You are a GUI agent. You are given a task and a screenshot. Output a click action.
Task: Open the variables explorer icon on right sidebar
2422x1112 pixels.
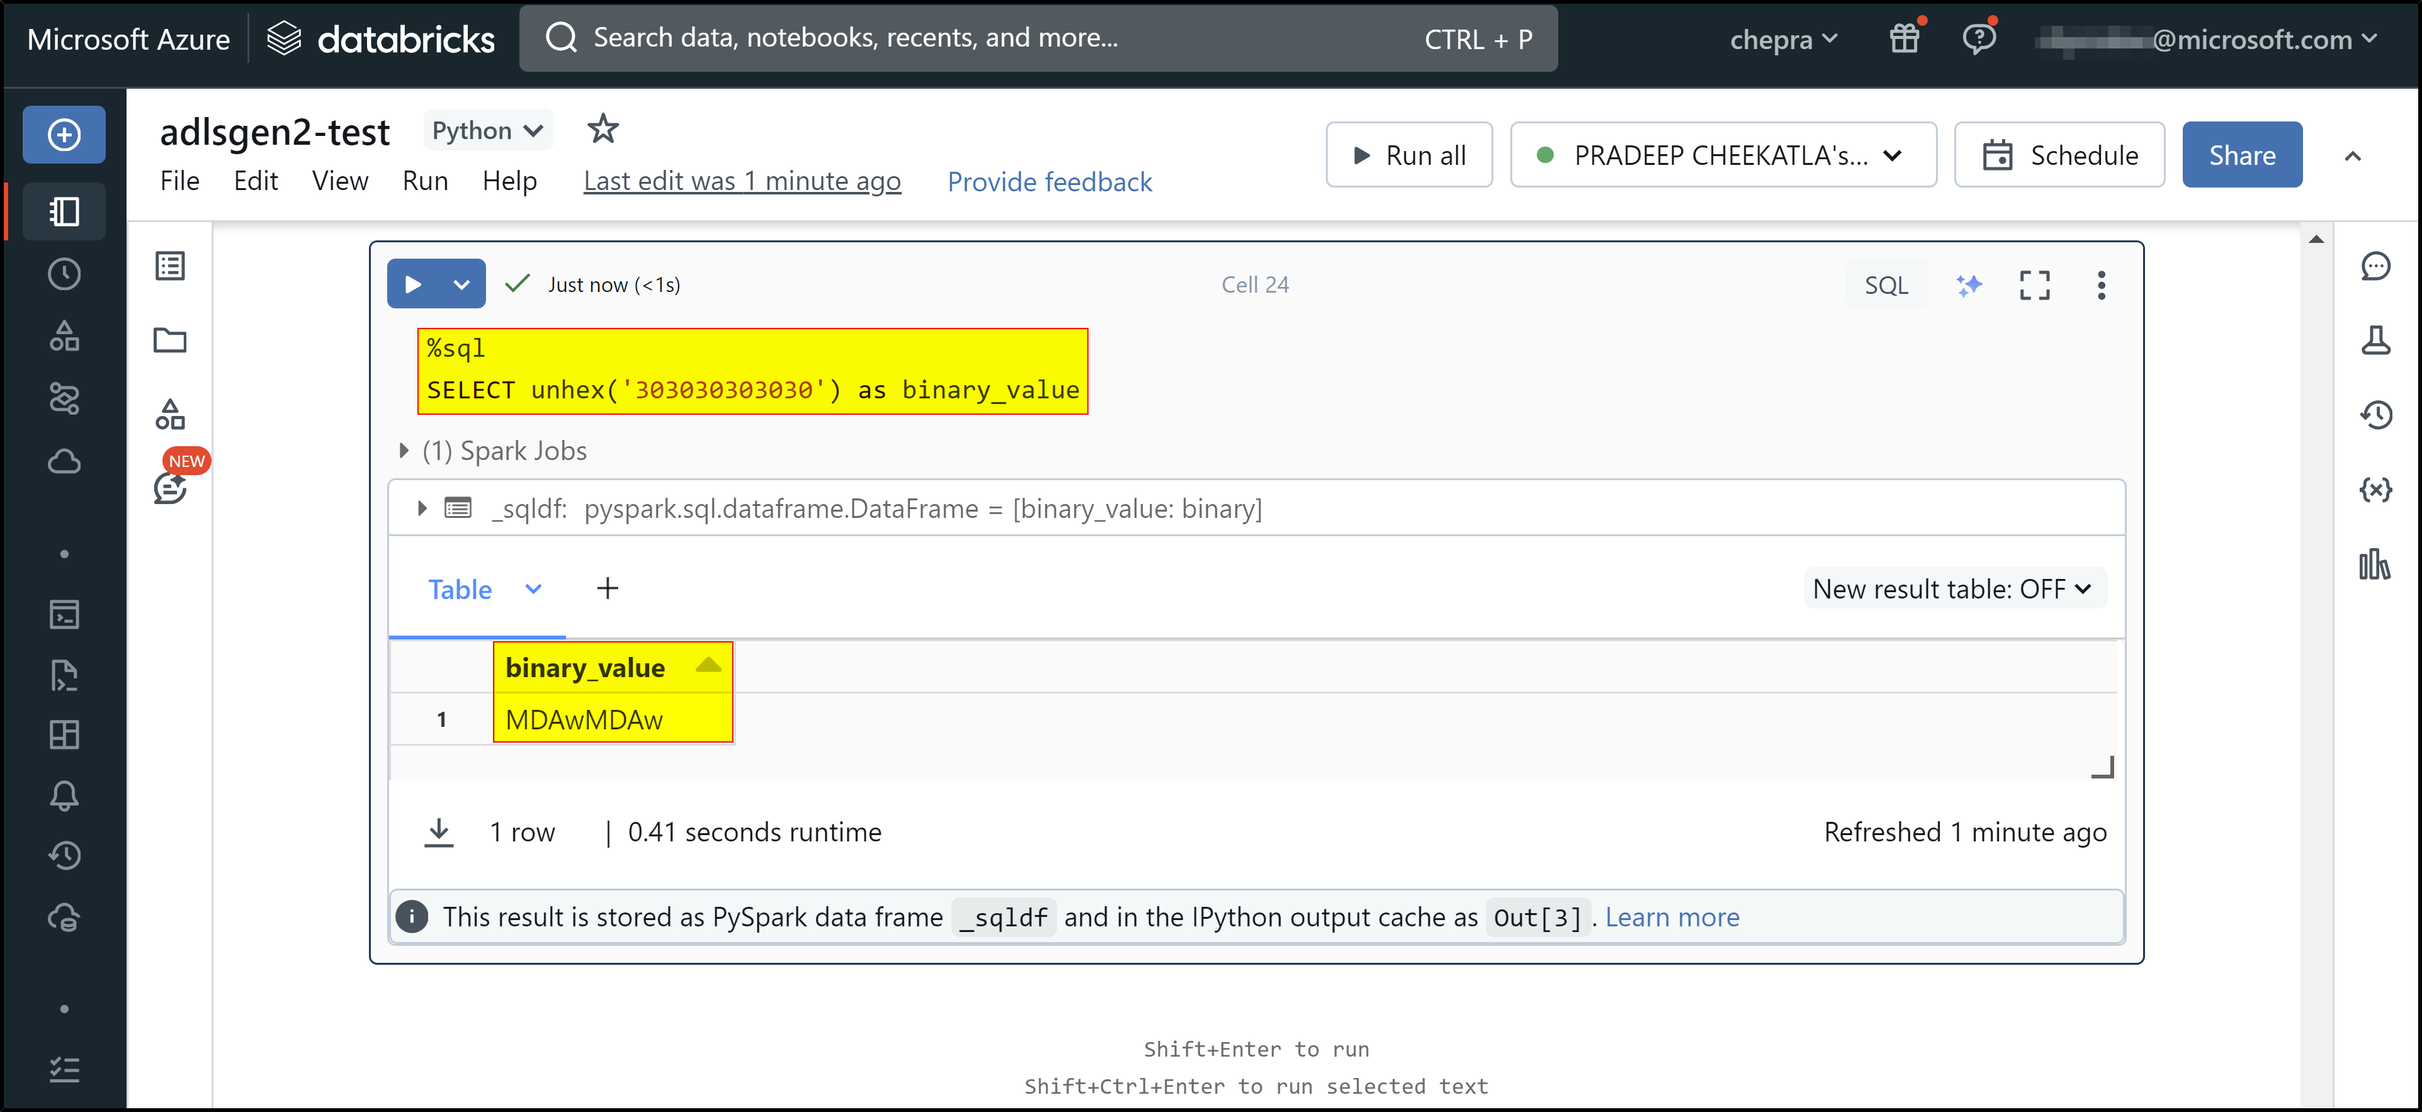(x=2375, y=489)
